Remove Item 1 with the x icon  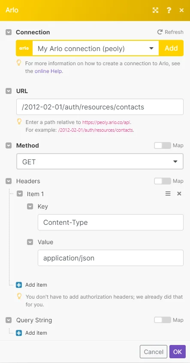[x=179, y=194]
